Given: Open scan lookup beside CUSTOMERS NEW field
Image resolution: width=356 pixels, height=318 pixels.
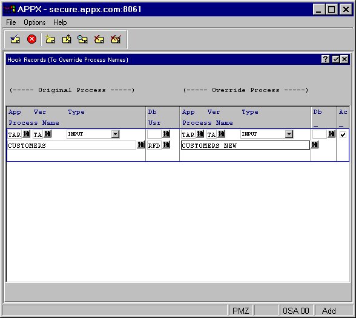Looking at the screenshot, I should tap(315, 145).
